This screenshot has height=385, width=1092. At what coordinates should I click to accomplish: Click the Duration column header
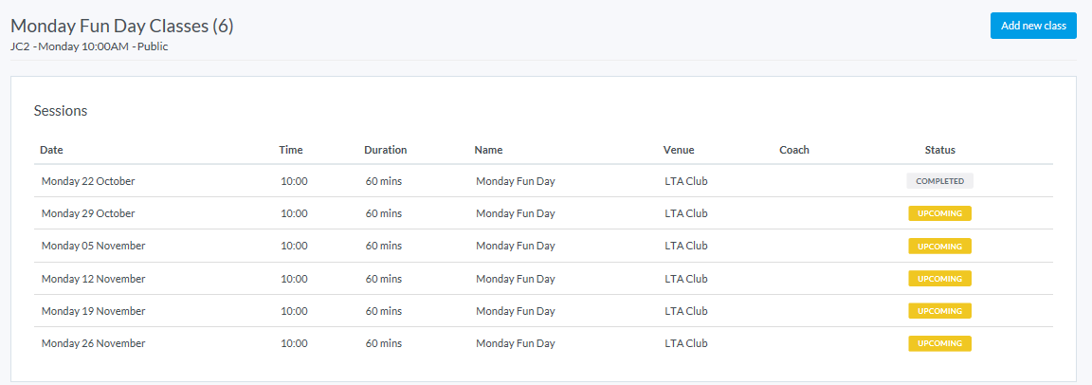pos(385,150)
